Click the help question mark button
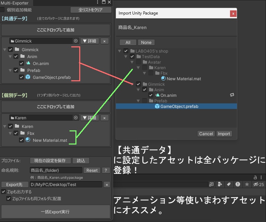The width and height of the screenshot is (266, 222). (x=106, y=170)
